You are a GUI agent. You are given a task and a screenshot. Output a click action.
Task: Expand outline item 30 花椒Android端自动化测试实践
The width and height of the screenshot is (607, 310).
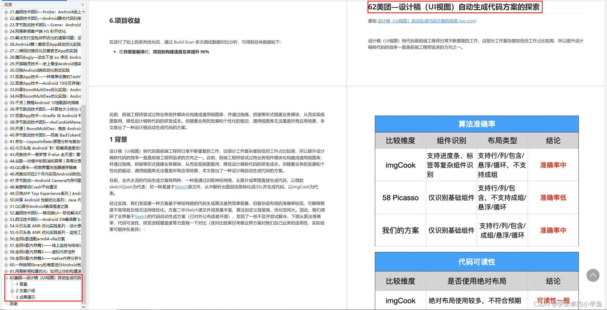tap(6, 70)
